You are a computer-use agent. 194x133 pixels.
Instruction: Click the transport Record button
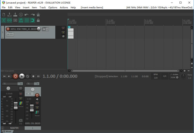15,76
